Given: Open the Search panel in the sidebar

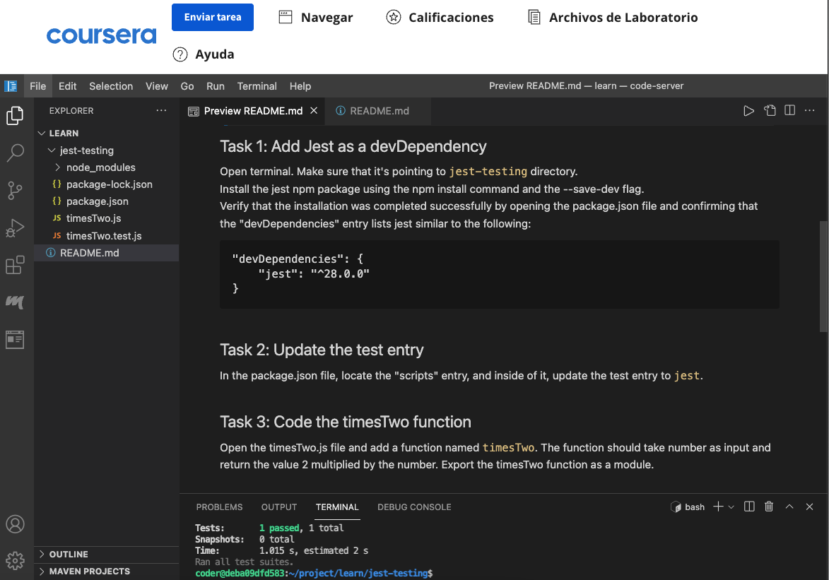Looking at the screenshot, I should [15, 153].
